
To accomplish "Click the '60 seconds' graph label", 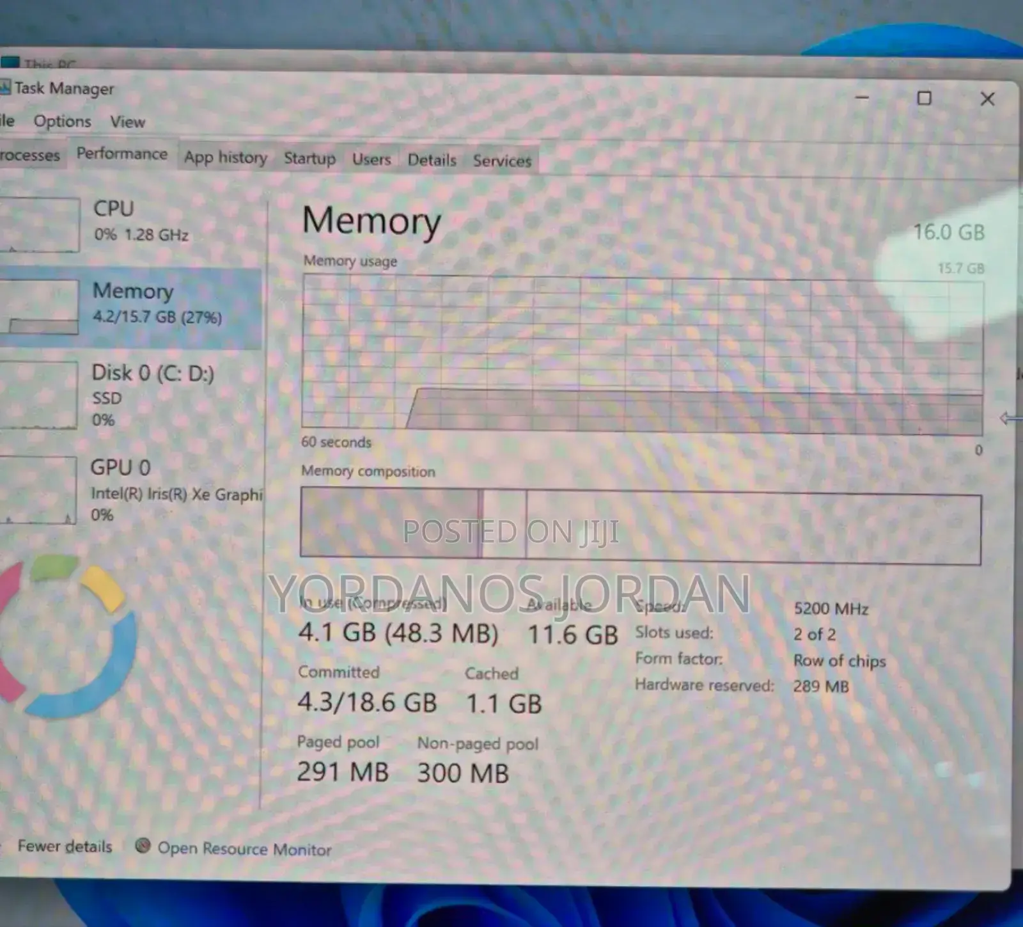I will pos(336,442).
